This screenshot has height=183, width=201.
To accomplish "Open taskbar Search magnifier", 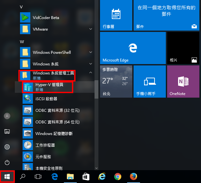I will [23, 177].
